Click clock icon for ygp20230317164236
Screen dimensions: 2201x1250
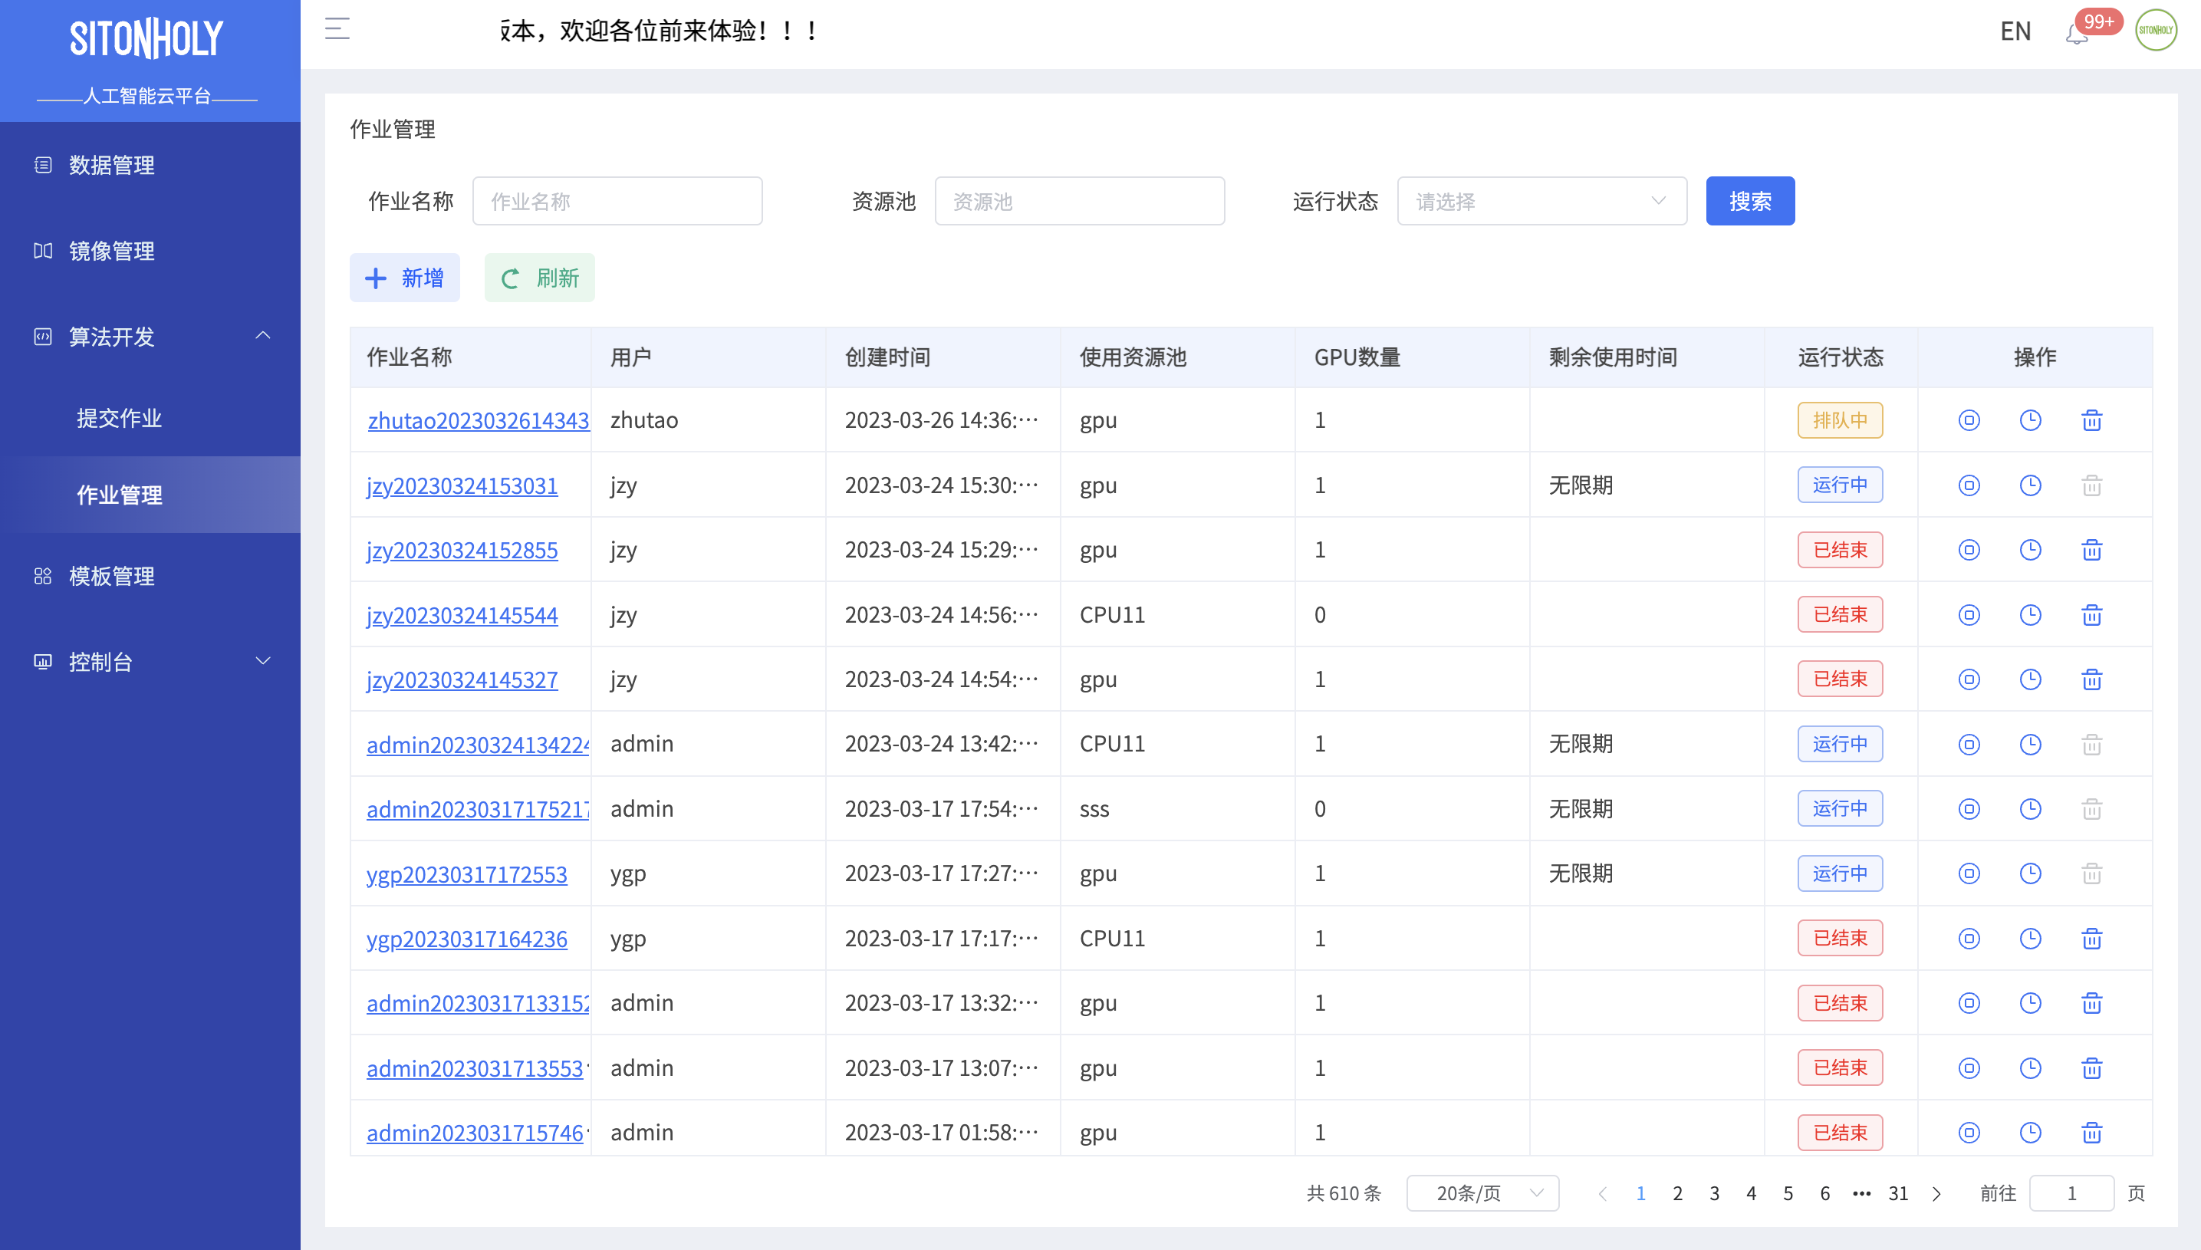tap(2030, 939)
